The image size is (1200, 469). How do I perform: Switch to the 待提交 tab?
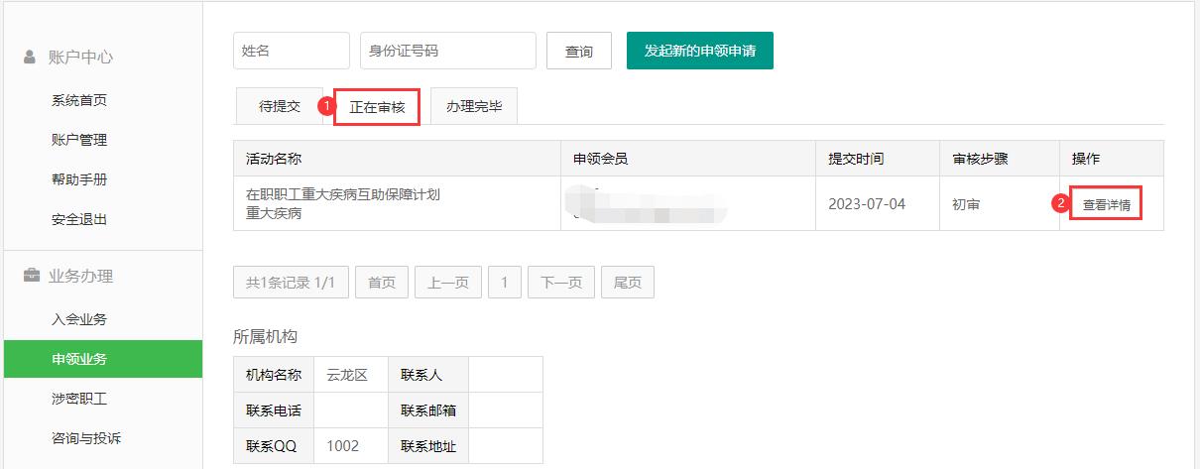(x=280, y=106)
